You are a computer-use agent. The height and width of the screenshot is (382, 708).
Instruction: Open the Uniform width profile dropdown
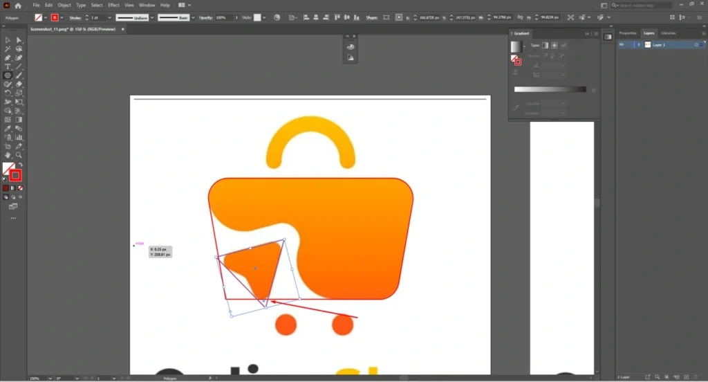(x=151, y=17)
